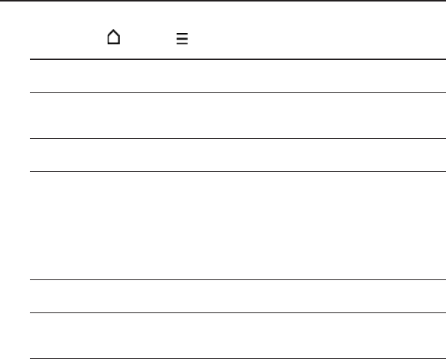Viewport: 446px width, 359px height.
Task: Click the thick divider line under the toolbar
Action: (238, 59)
